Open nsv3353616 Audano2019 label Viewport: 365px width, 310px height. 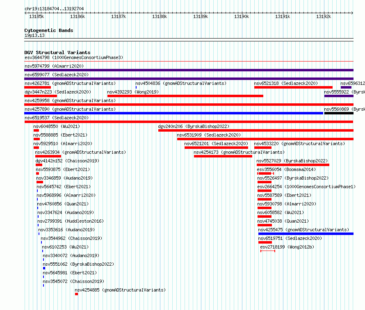pos(66,230)
